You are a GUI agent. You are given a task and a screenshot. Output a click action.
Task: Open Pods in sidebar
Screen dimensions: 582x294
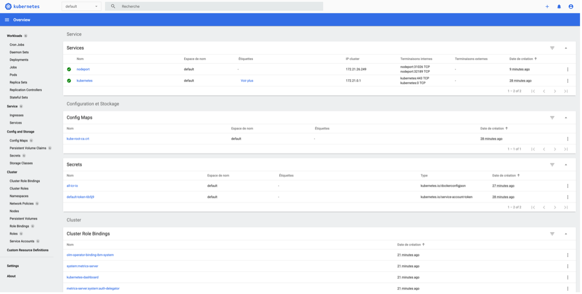(x=13, y=75)
